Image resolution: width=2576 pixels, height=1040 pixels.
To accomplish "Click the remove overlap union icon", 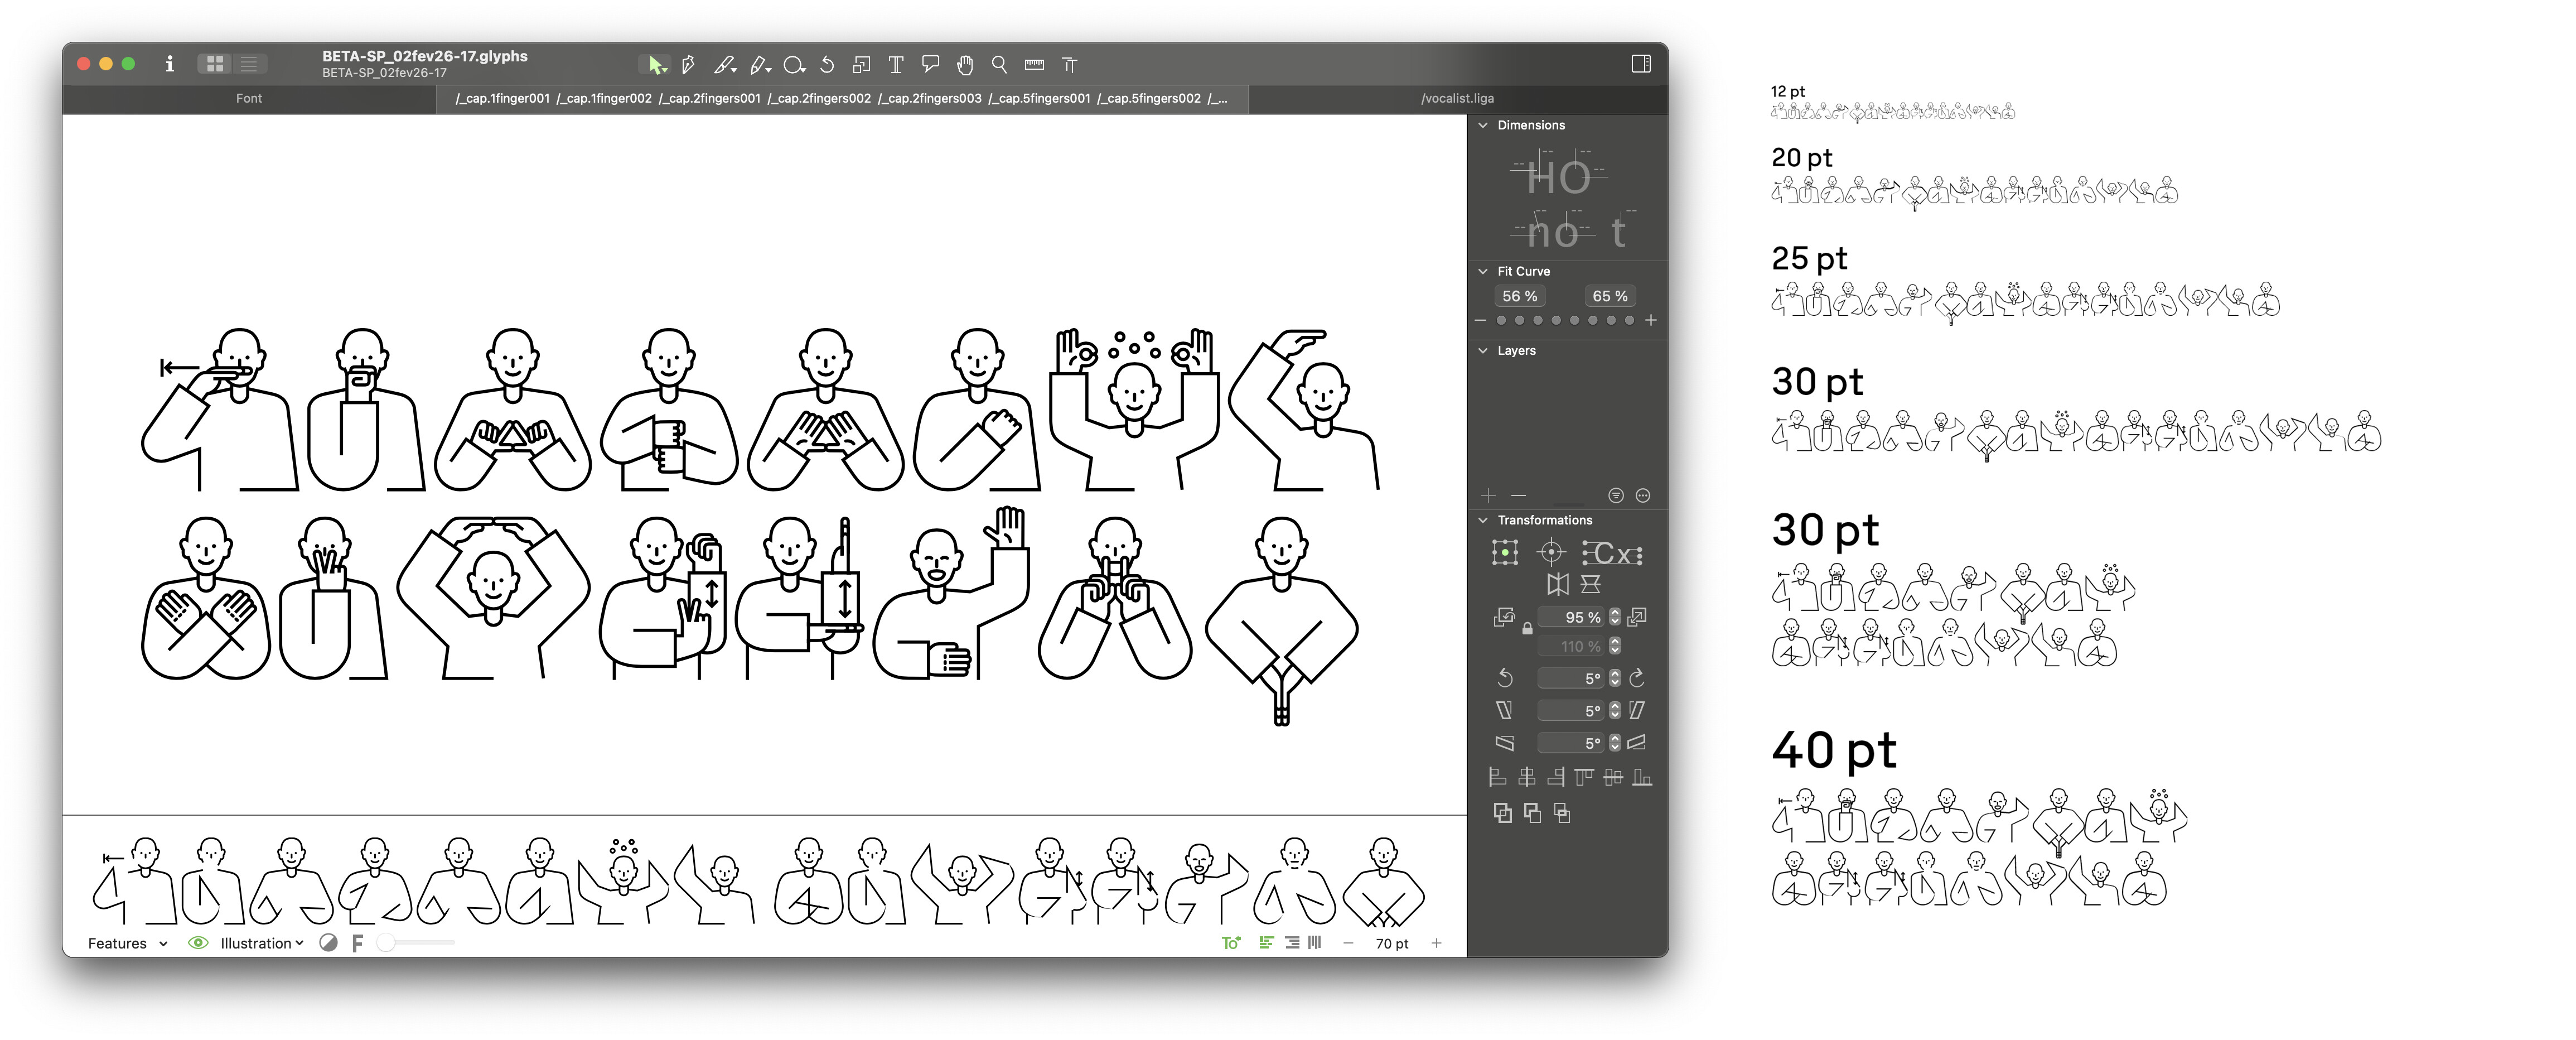I will click(1502, 813).
